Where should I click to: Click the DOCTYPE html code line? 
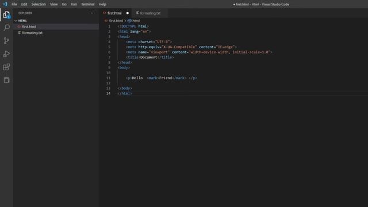[x=133, y=26]
